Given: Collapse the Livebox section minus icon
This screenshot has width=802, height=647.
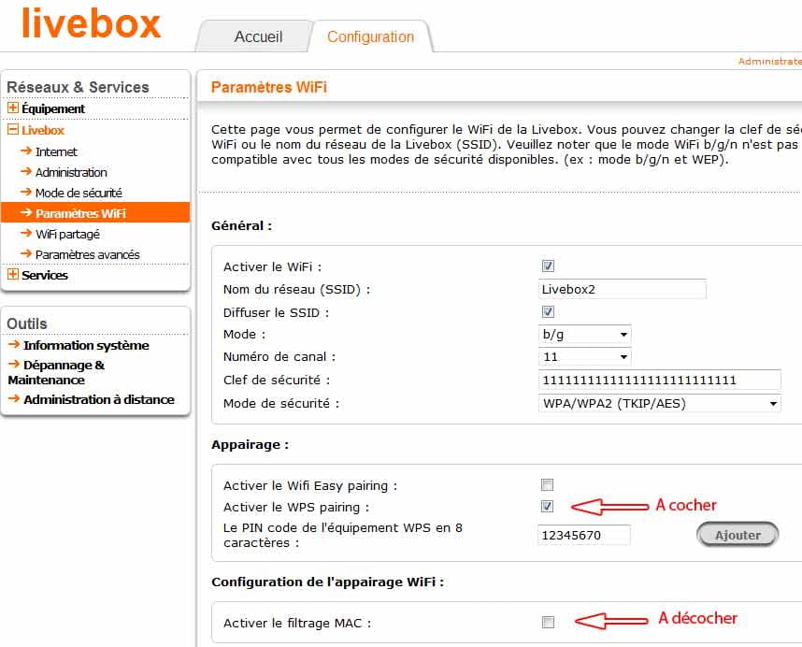Looking at the screenshot, I should click(13, 129).
